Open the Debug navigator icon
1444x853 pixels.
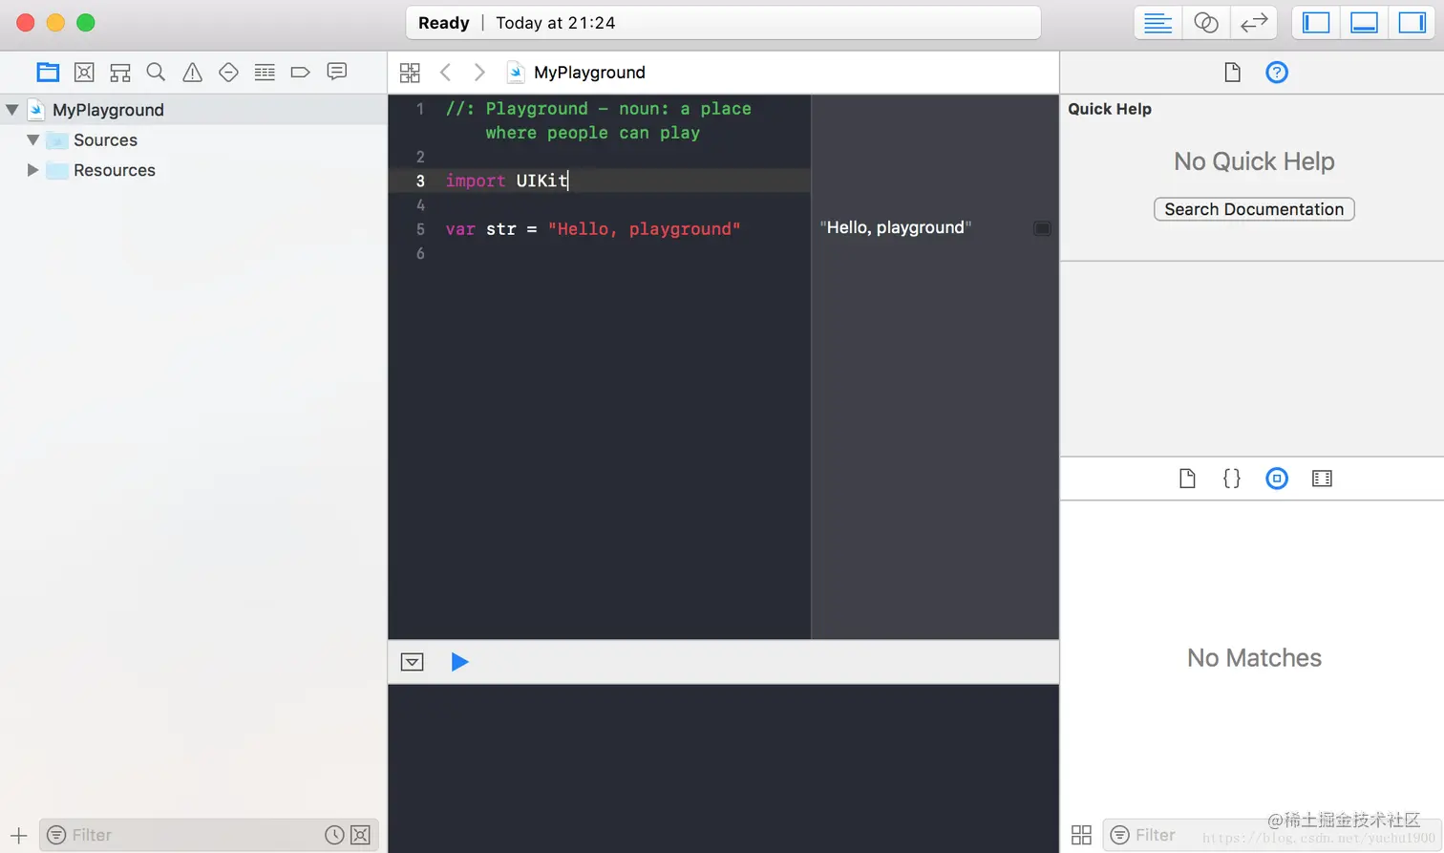click(265, 72)
